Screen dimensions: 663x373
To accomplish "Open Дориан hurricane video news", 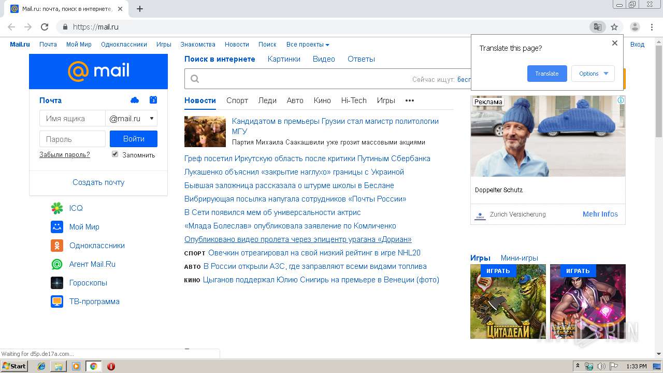I will [x=298, y=239].
